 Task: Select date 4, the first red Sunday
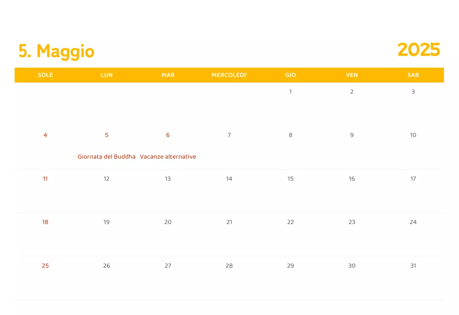[x=45, y=135]
